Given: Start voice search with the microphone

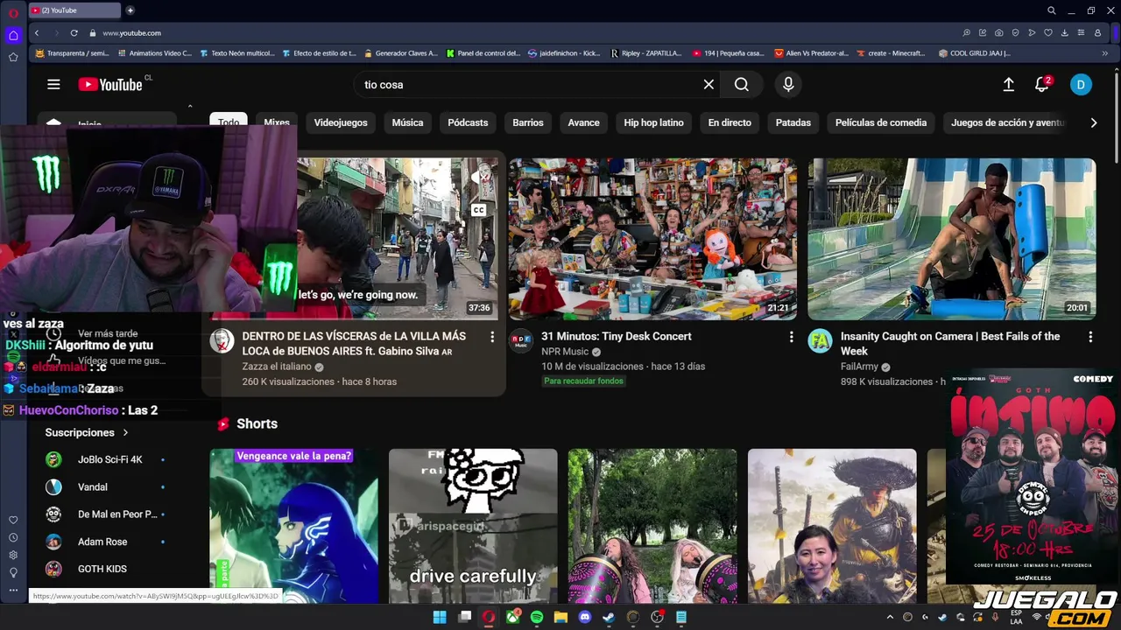Looking at the screenshot, I should pos(788,84).
